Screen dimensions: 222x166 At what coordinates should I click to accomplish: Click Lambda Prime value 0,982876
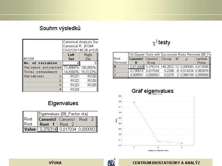click(x=202, y=71)
